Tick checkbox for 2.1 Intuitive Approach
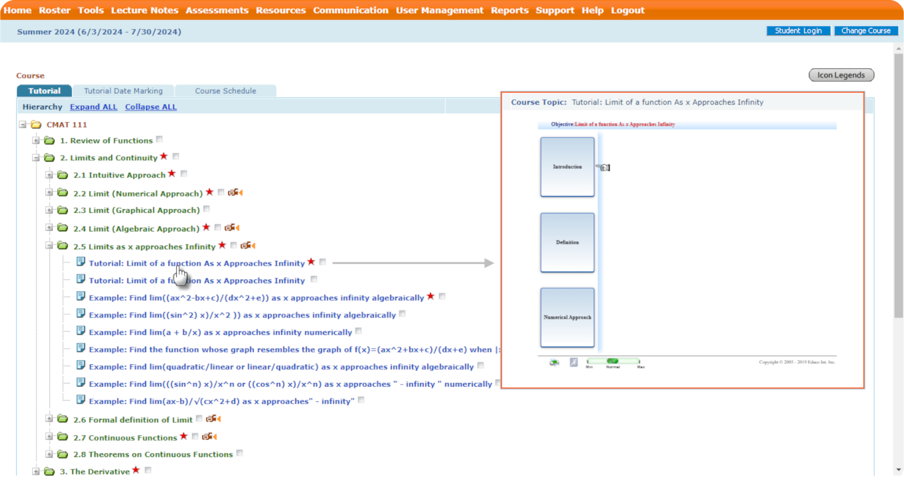904x481 pixels. tap(184, 174)
